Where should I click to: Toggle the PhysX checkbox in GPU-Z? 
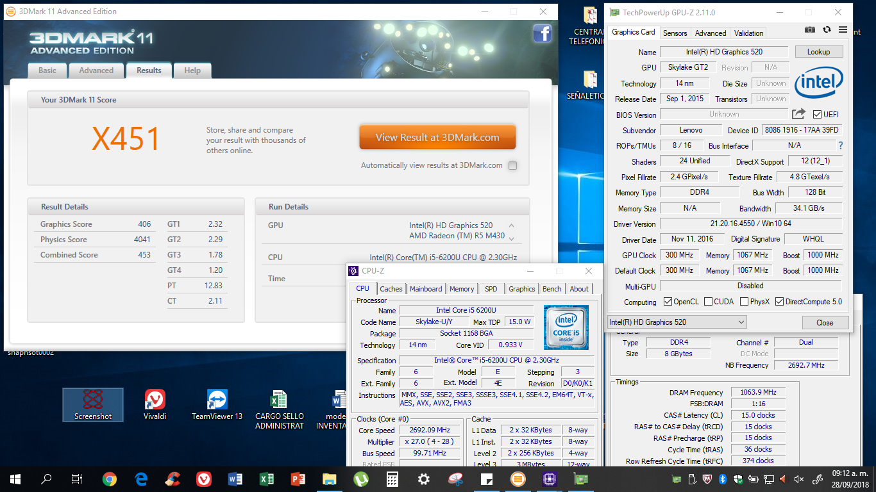click(745, 302)
